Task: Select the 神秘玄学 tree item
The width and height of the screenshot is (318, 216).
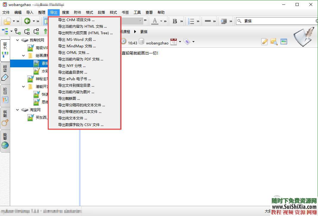Action: (41, 79)
